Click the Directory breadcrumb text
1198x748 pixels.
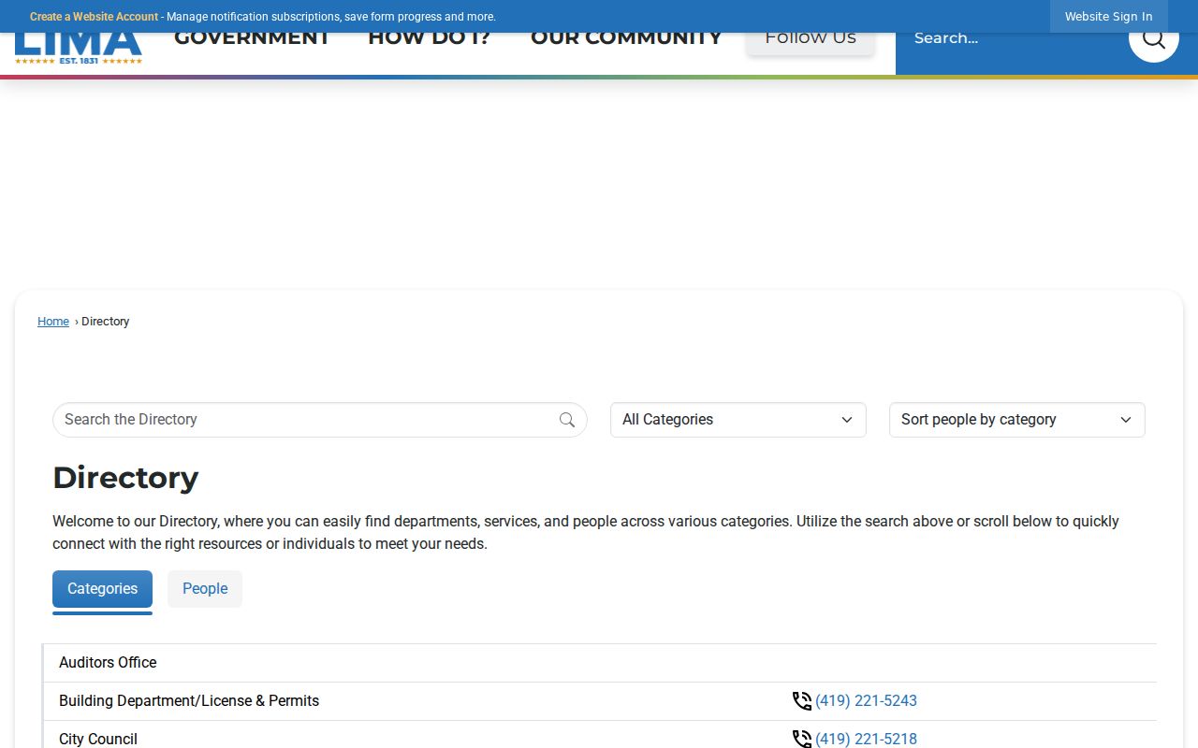(106, 322)
